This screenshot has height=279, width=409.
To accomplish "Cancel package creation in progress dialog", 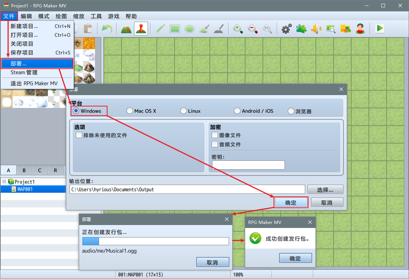I will point(212,262).
